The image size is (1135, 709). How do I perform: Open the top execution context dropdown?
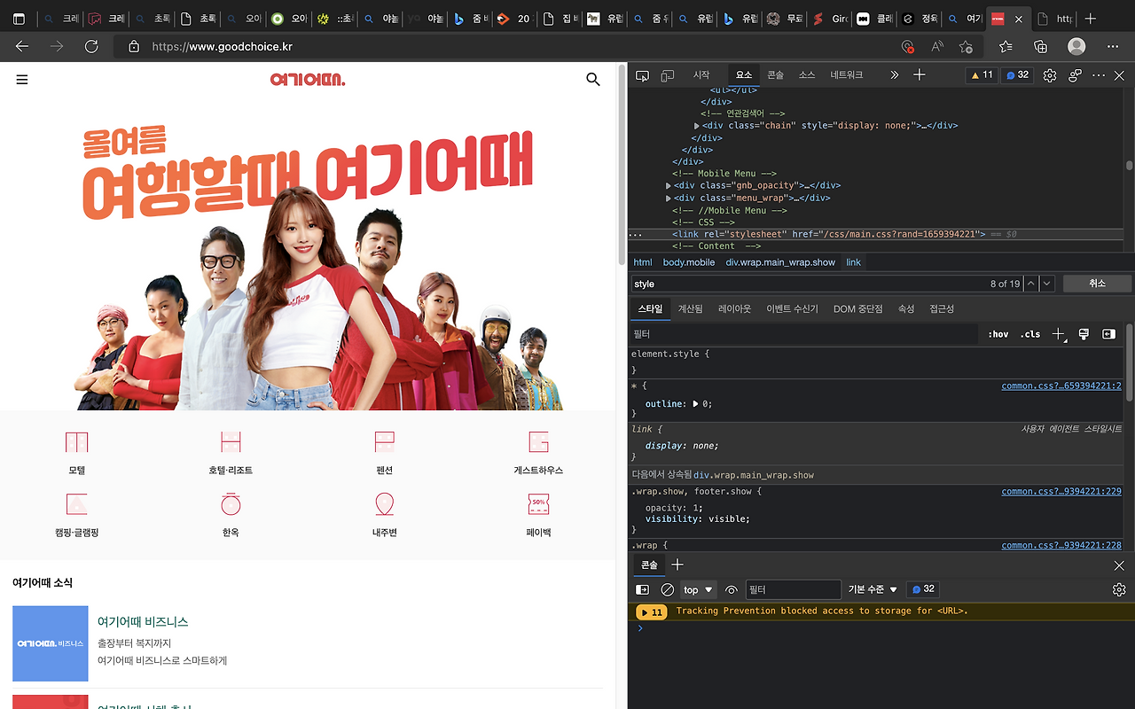pos(697,589)
